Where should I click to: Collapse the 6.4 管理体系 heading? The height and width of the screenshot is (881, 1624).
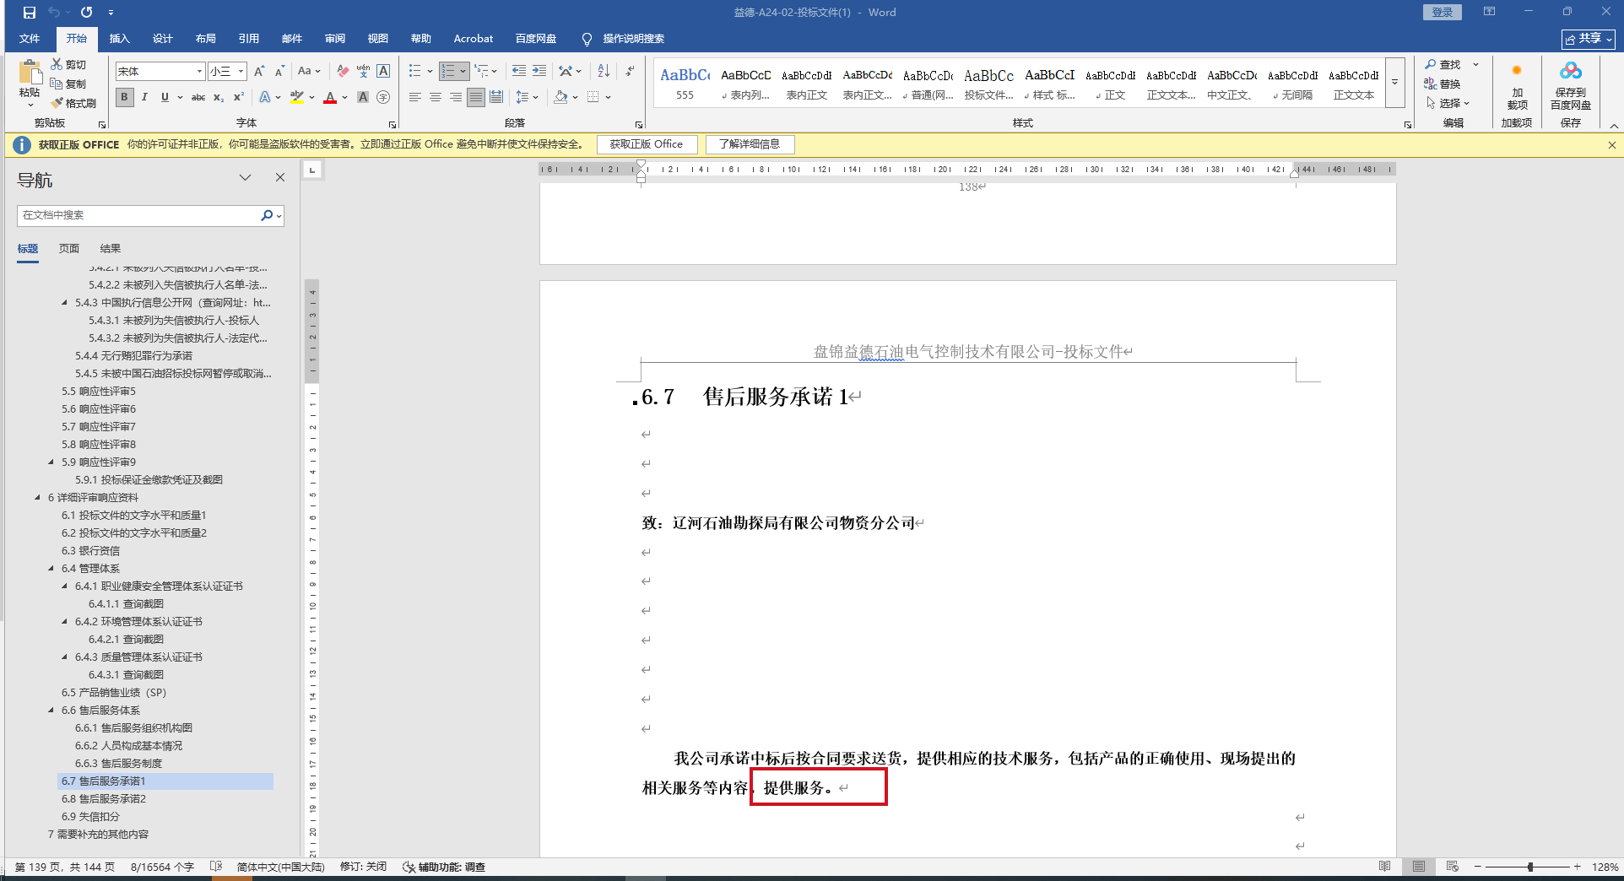point(51,569)
